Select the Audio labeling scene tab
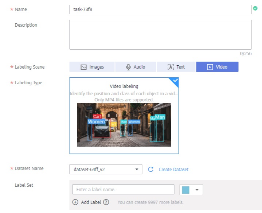Screen dimensions: 262x213 tap(136, 67)
